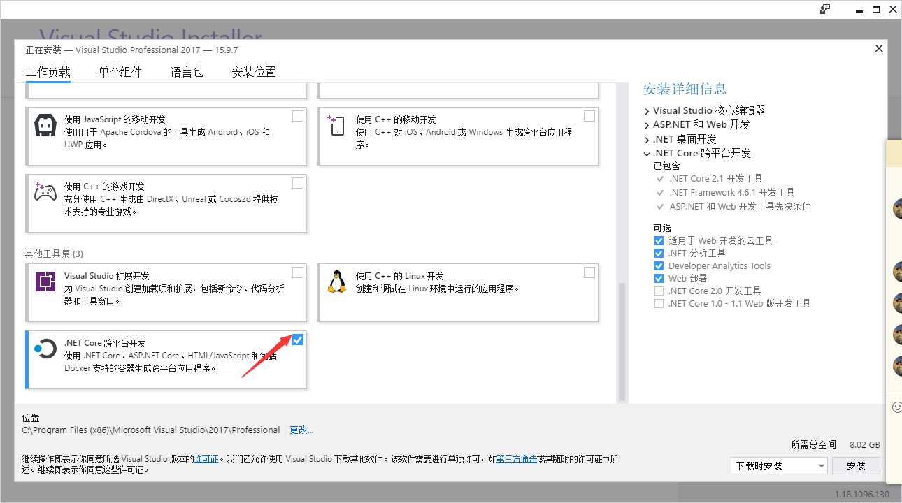The height and width of the screenshot is (503, 902).
Task: Expand ASP.NET 和 Web 开发 details
Action: (647, 125)
